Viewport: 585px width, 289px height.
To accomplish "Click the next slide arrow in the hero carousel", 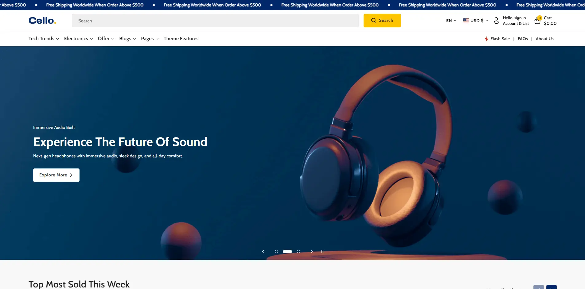I will 312,251.
